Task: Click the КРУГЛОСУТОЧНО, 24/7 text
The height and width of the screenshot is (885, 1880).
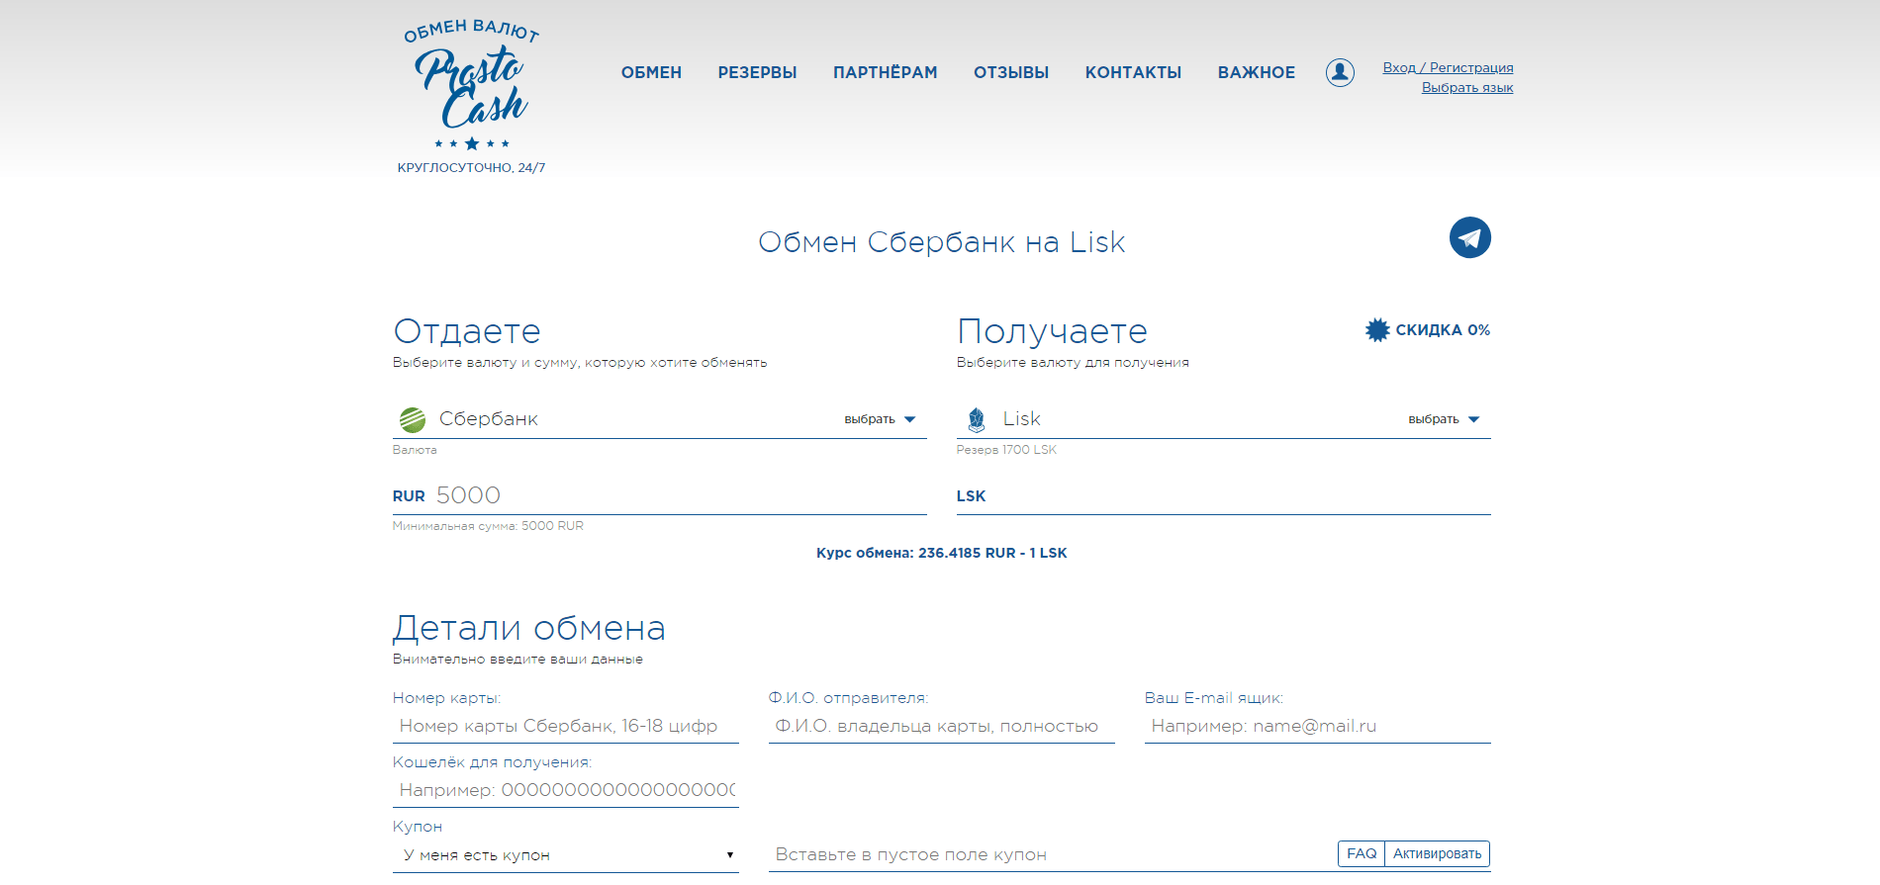Action: (471, 168)
